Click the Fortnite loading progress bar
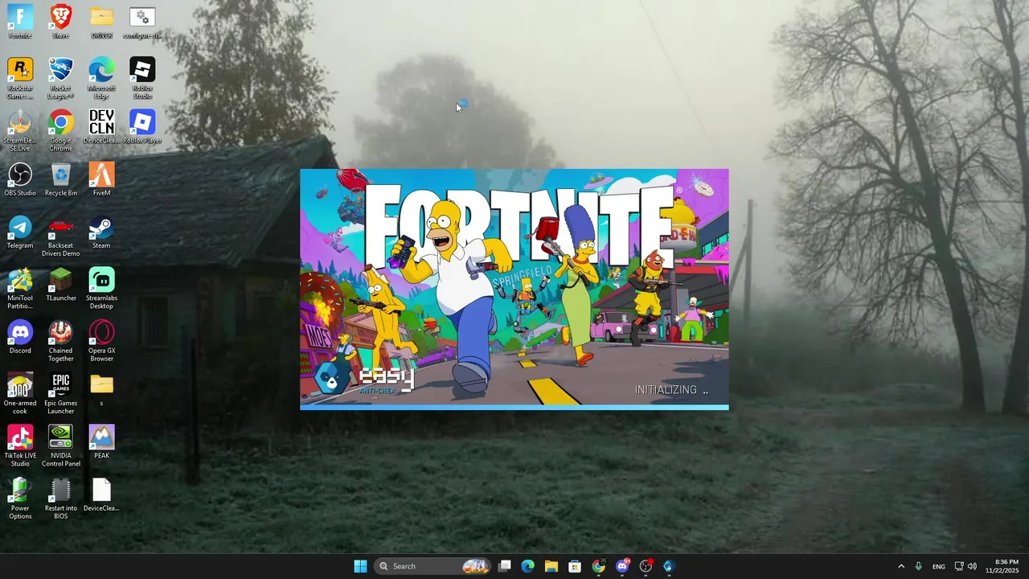This screenshot has height=579, width=1029. pos(514,407)
